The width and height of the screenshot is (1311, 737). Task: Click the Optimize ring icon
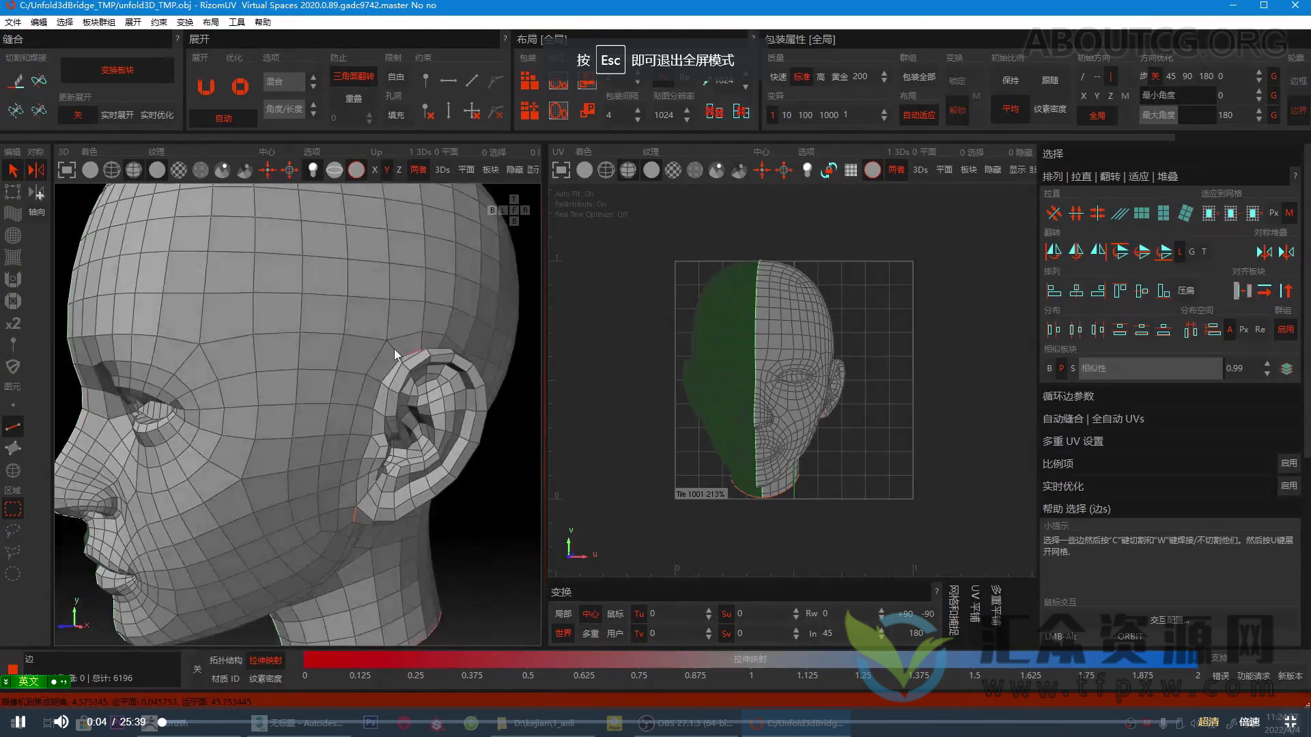click(240, 87)
